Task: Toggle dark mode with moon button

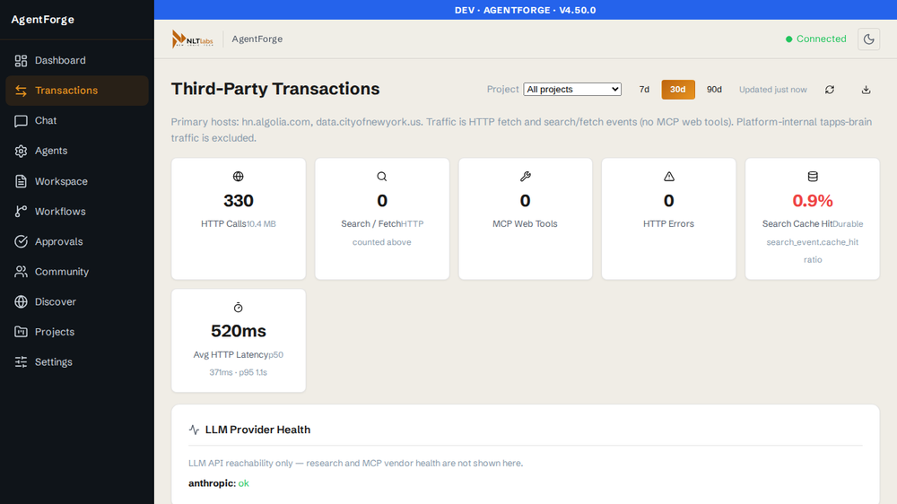Action: [868, 39]
